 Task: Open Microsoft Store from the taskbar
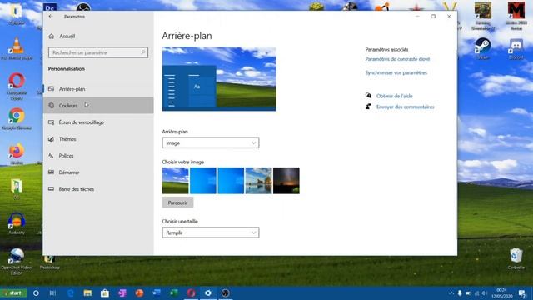pos(105,292)
